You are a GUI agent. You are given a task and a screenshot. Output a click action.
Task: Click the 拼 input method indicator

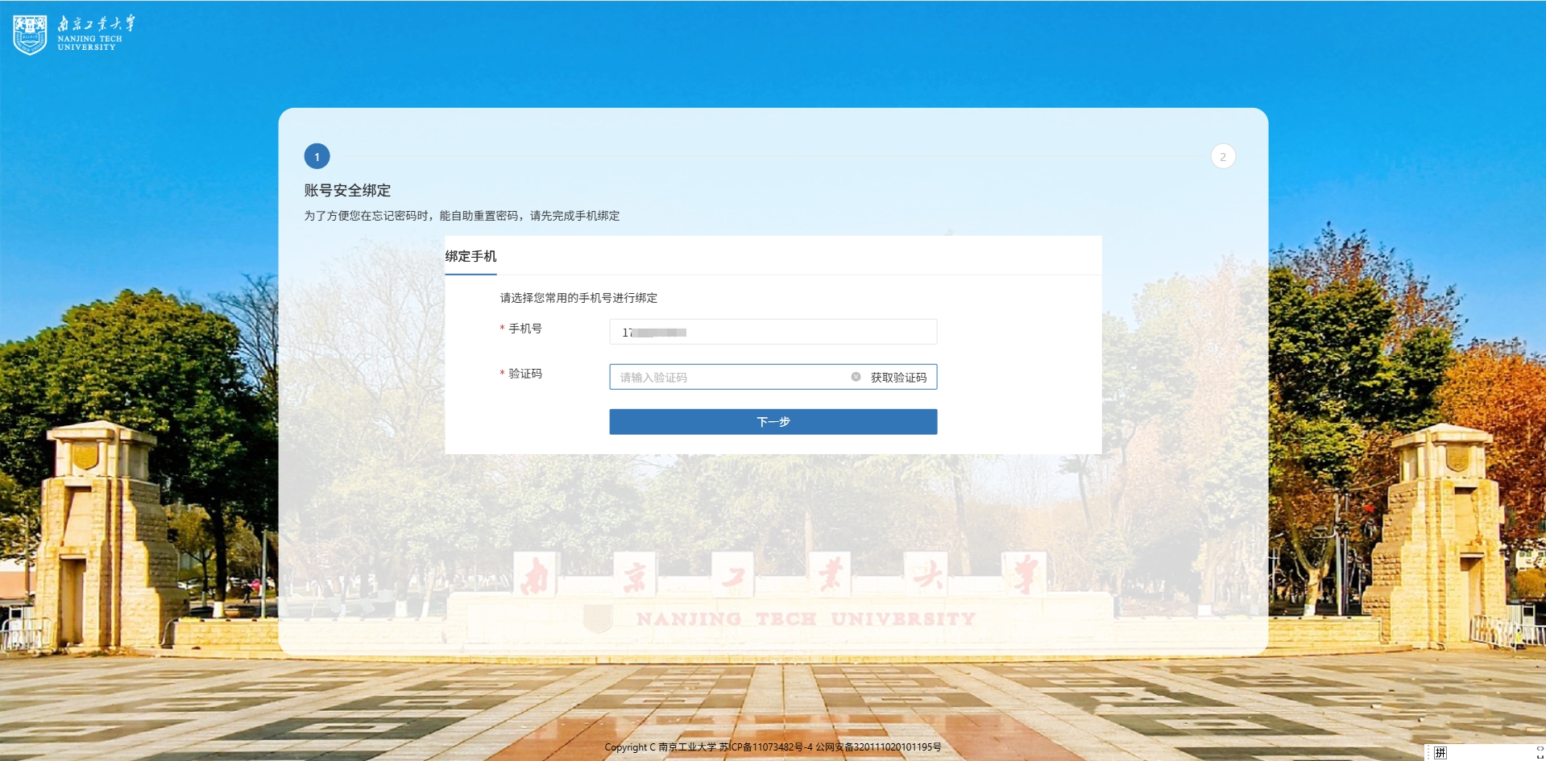(x=1440, y=753)
